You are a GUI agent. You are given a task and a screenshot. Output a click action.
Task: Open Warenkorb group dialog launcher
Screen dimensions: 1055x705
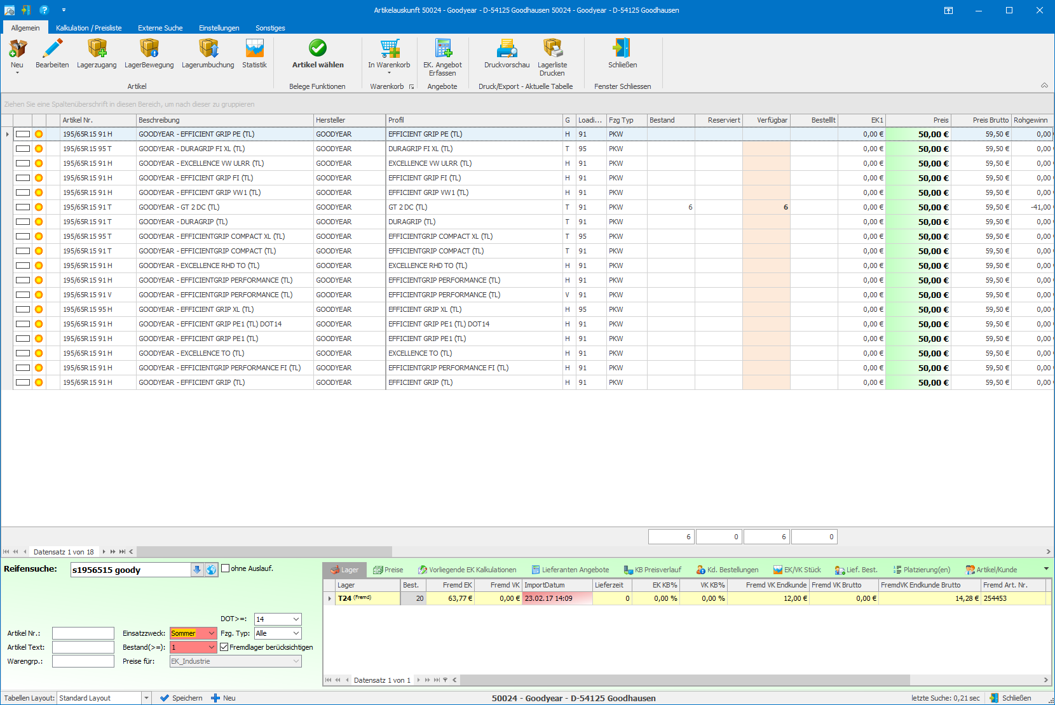coord(411,87)
